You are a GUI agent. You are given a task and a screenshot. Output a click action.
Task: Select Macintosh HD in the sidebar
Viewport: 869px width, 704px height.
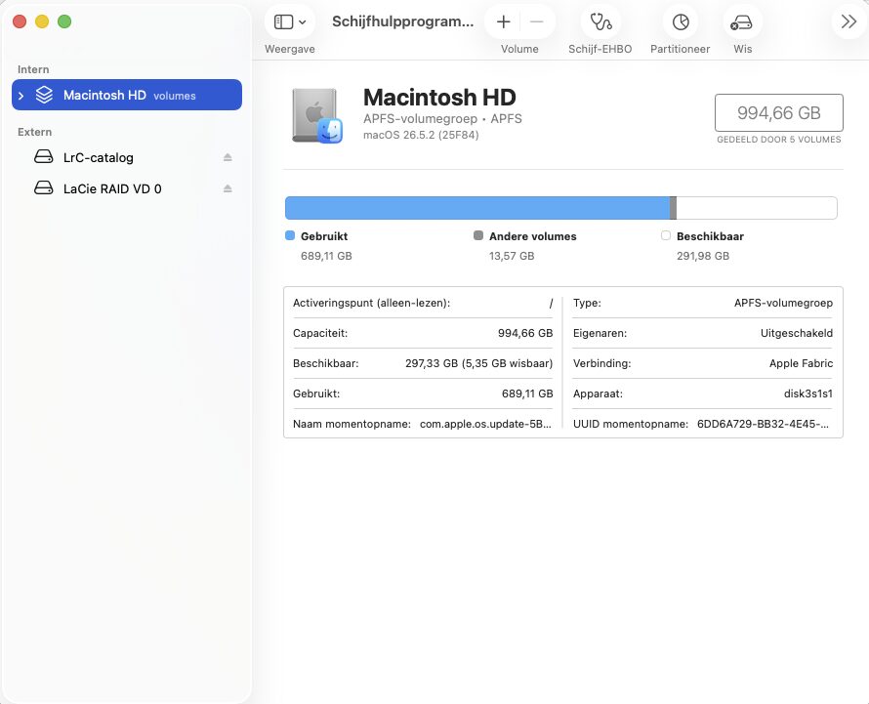click(127, 95)
